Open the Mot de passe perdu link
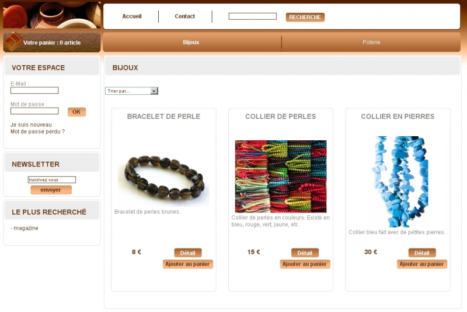This screenshot has height=312, width=467. coord(37,132)
